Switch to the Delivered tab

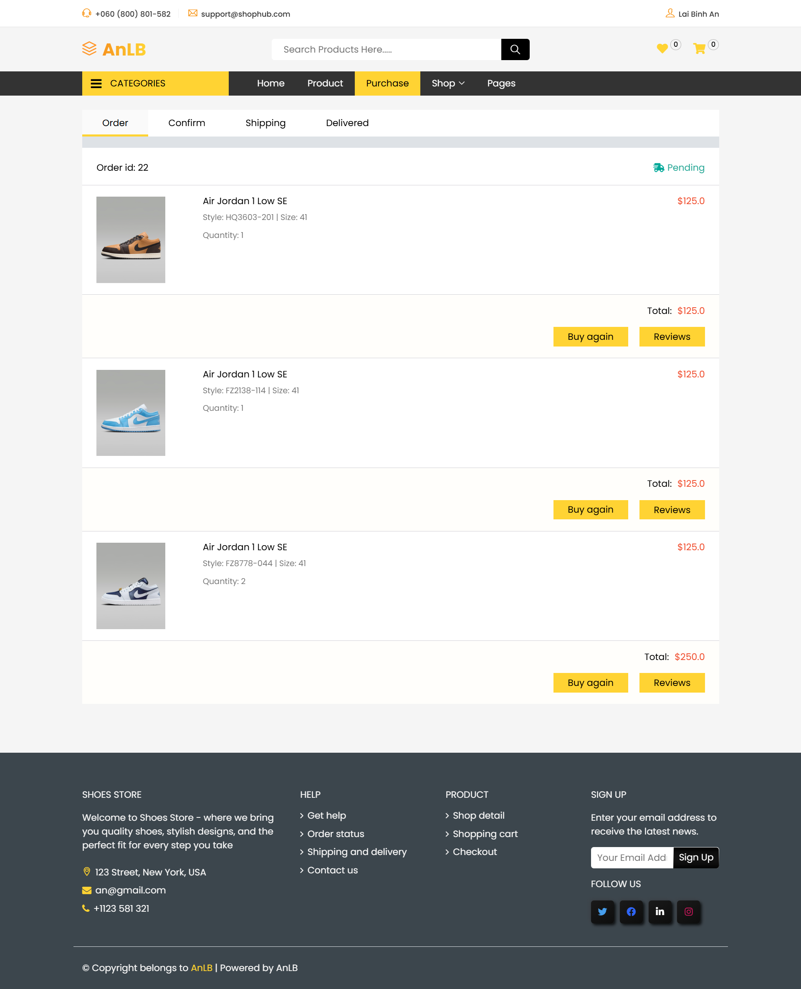tap(347, 123)
